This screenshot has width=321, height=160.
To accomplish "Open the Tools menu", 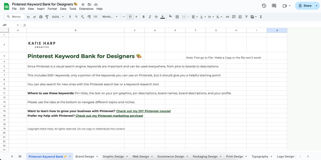I will point(73,9).
